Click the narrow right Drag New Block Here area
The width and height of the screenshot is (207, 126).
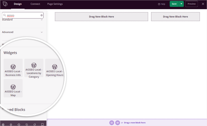point(175,17)
